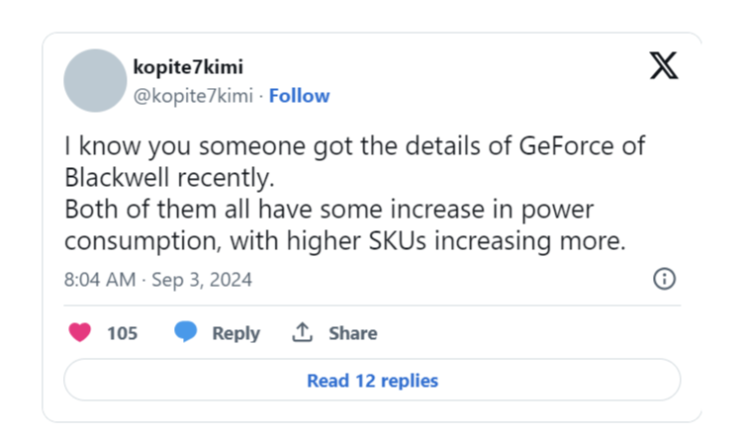Click the blue reply bubble icon

pyautogui.click(x=186, y=331)
